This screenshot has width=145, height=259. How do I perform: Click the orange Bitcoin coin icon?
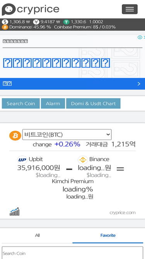(15, 136)
